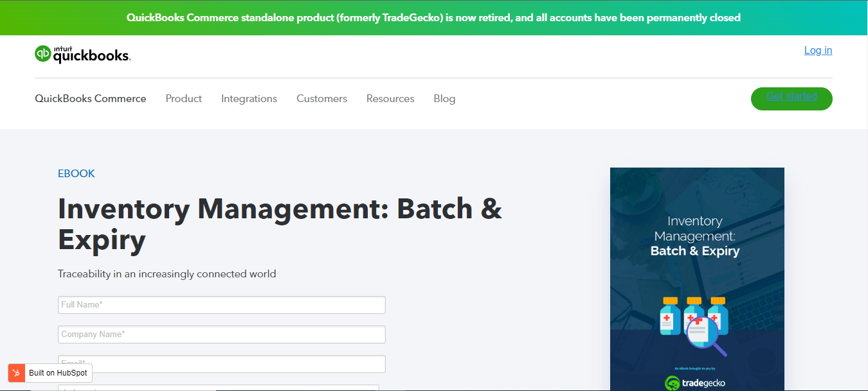Click the Built on HubSpot badge text
This screenshot has height=391, width=868.
click(x=58, y=373)
